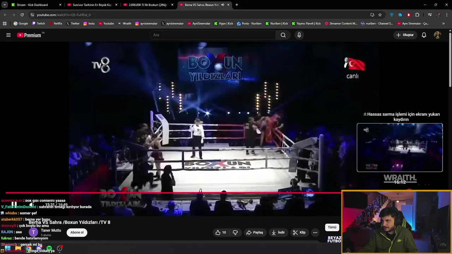Mute the Berna VS Sahra tab audio

tap(222, 5)
